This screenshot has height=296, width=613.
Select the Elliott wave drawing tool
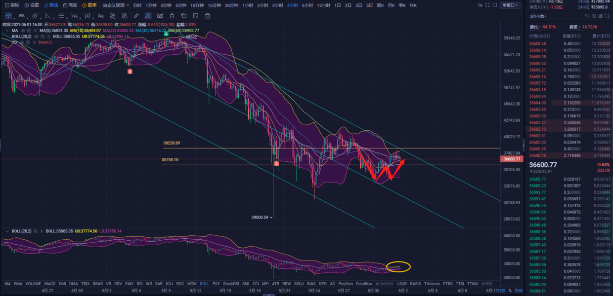(74, 16)
